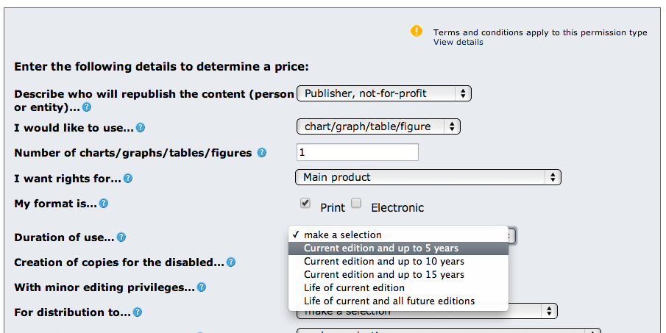Choose 'Life of current edition' option
This screenshot has width=666, height=333.
[354, 288]
